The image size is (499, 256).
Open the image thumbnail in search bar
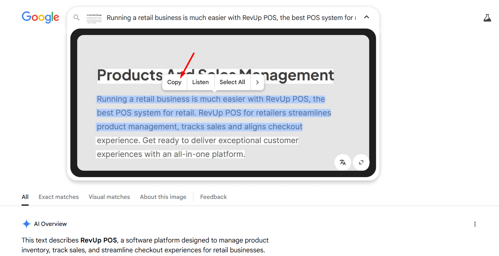(94, 18)
